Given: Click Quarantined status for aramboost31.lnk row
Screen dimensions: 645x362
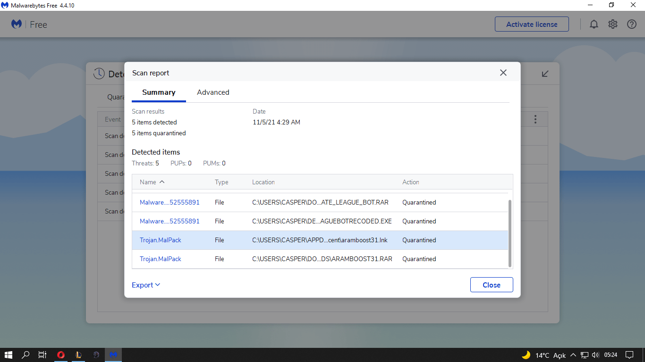Looking at the screenshot, I should (419, 240).
